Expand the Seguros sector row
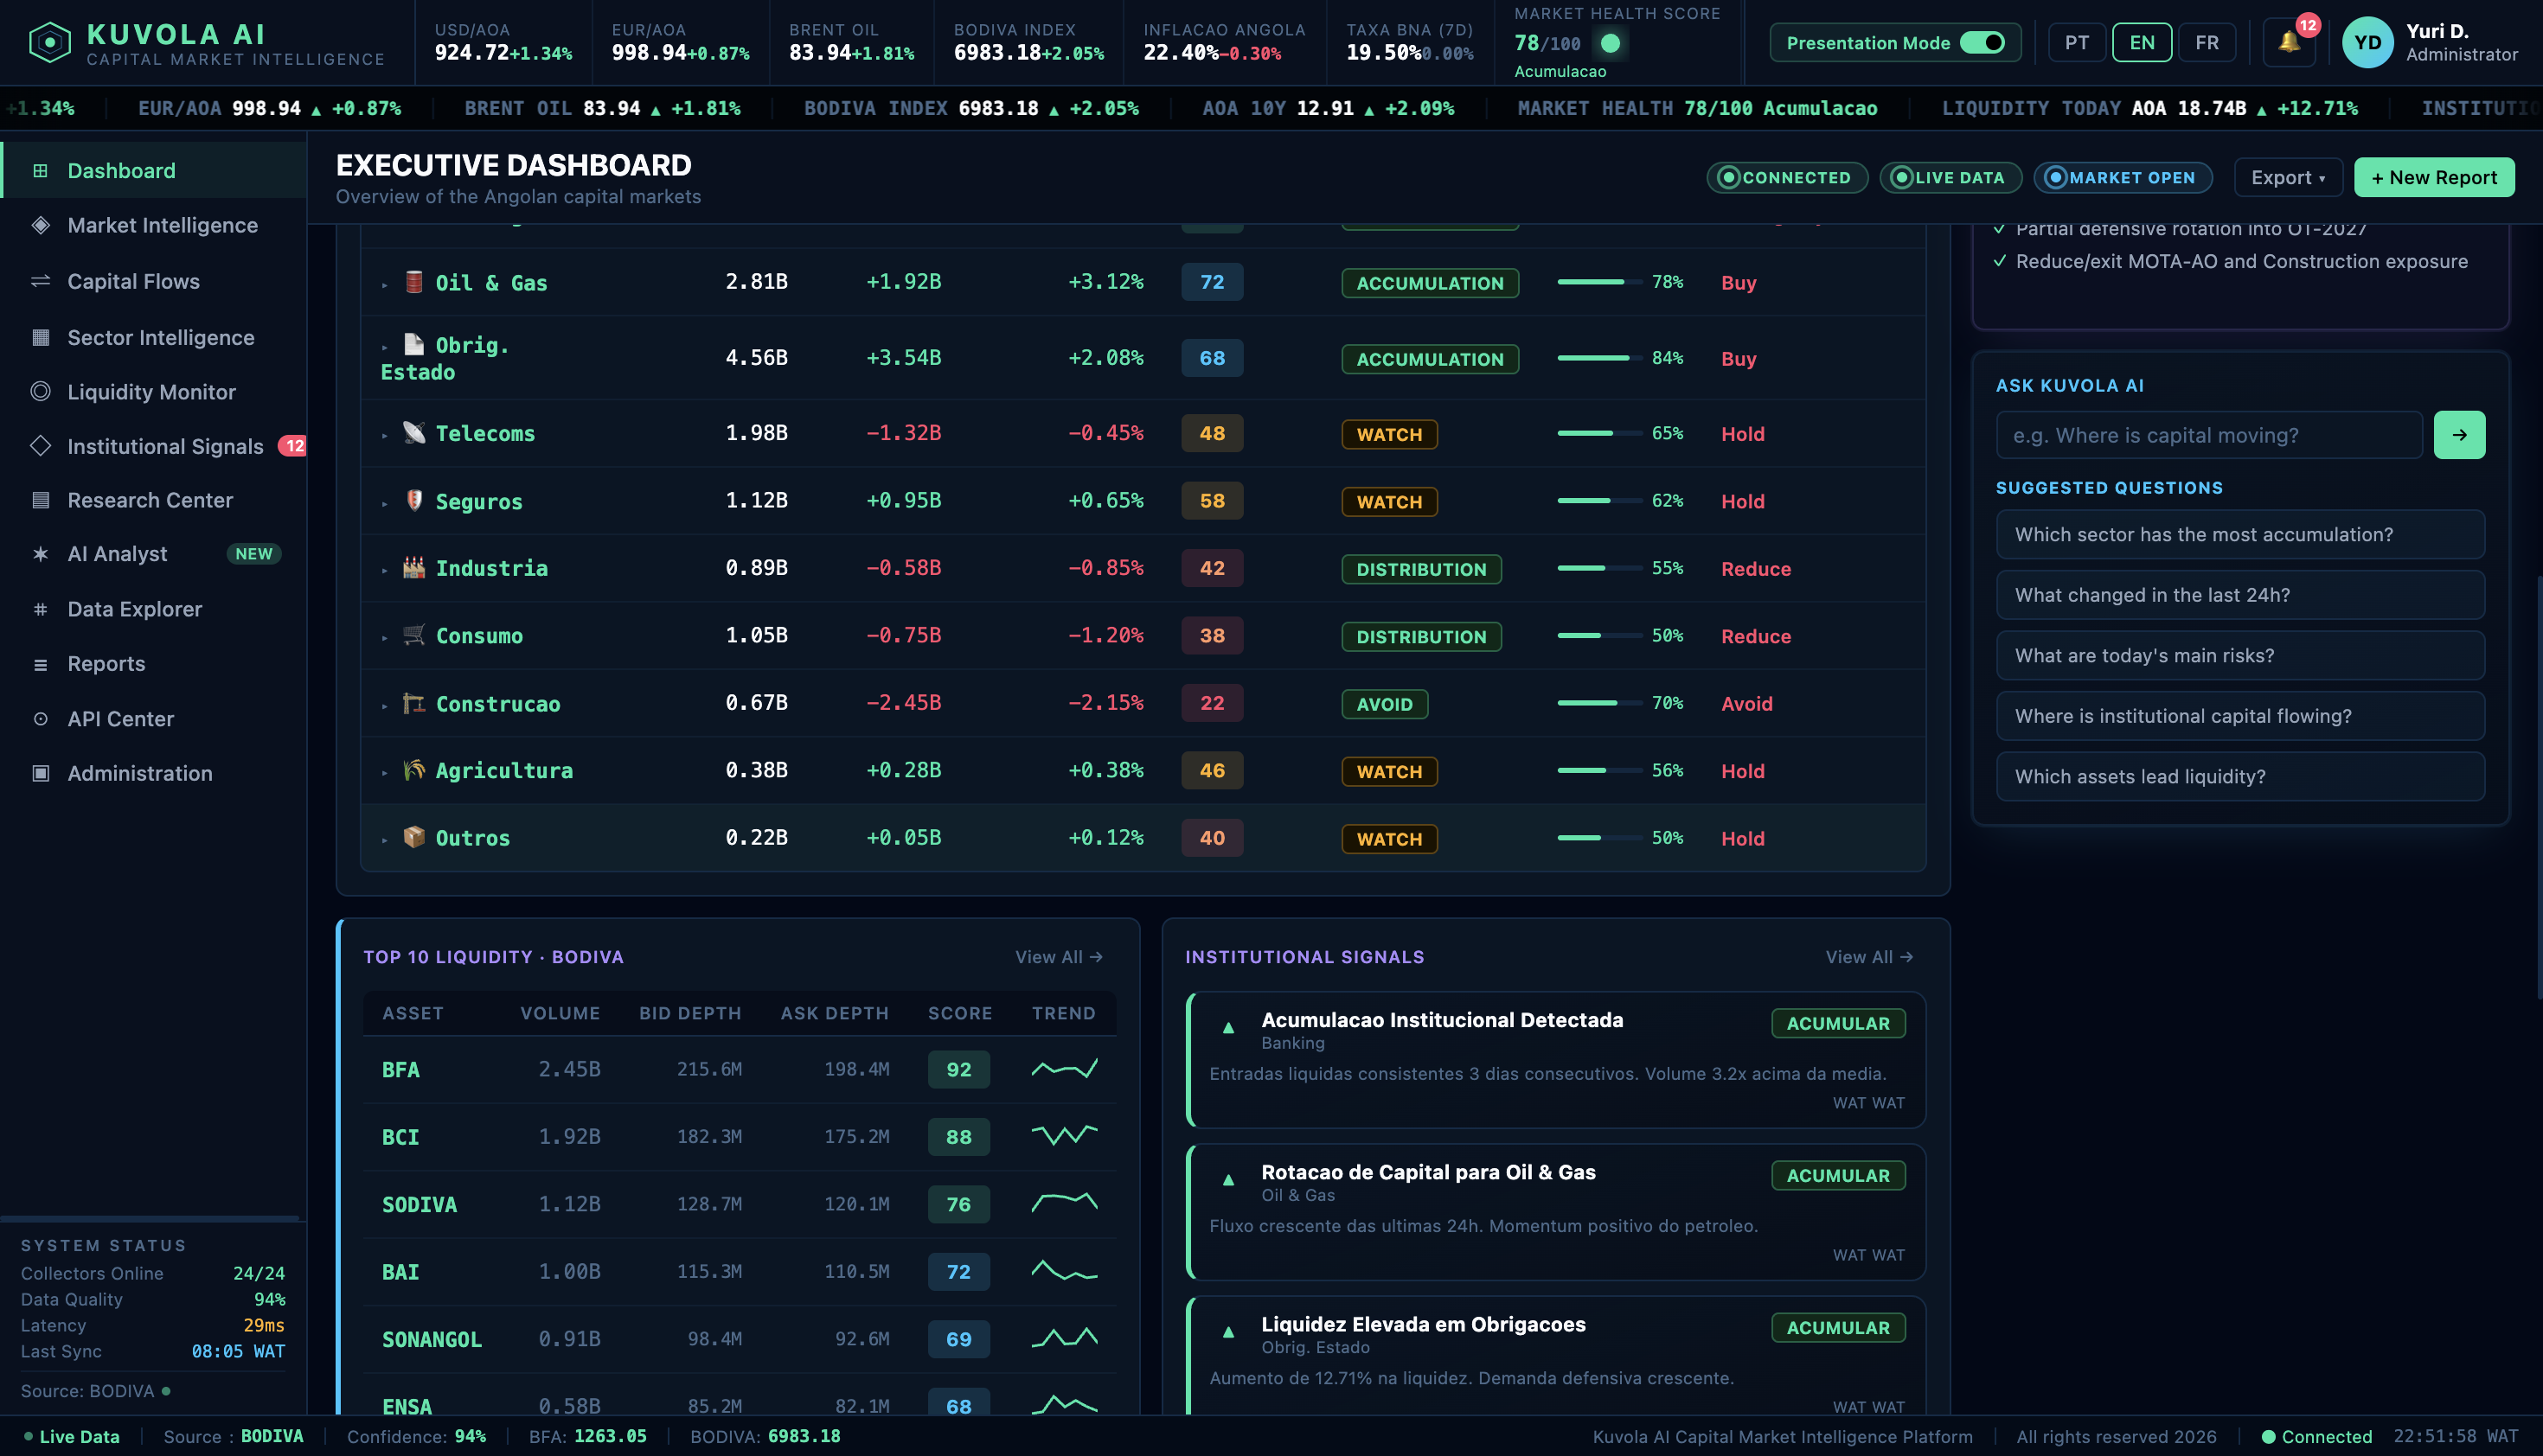This screenshot has height=1456, width=2543. pyautogui.click(x=384, y=503)
